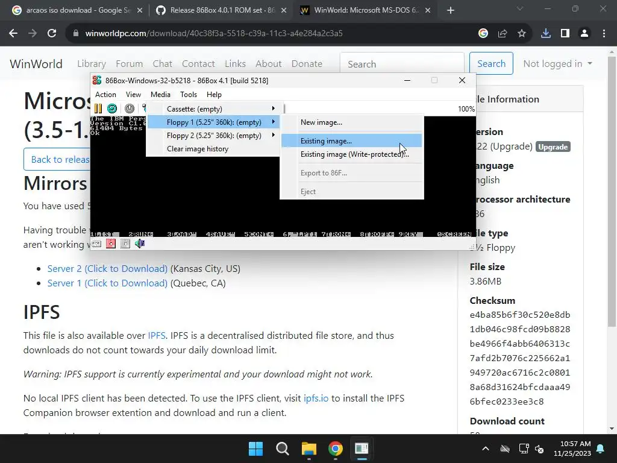The width and height of the screenshot is (617, 463).
Task: Open the Donate nav link
Action: point(307,64)
